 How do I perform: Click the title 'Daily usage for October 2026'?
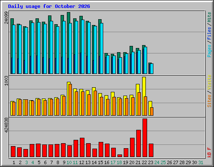click(49, 6)
